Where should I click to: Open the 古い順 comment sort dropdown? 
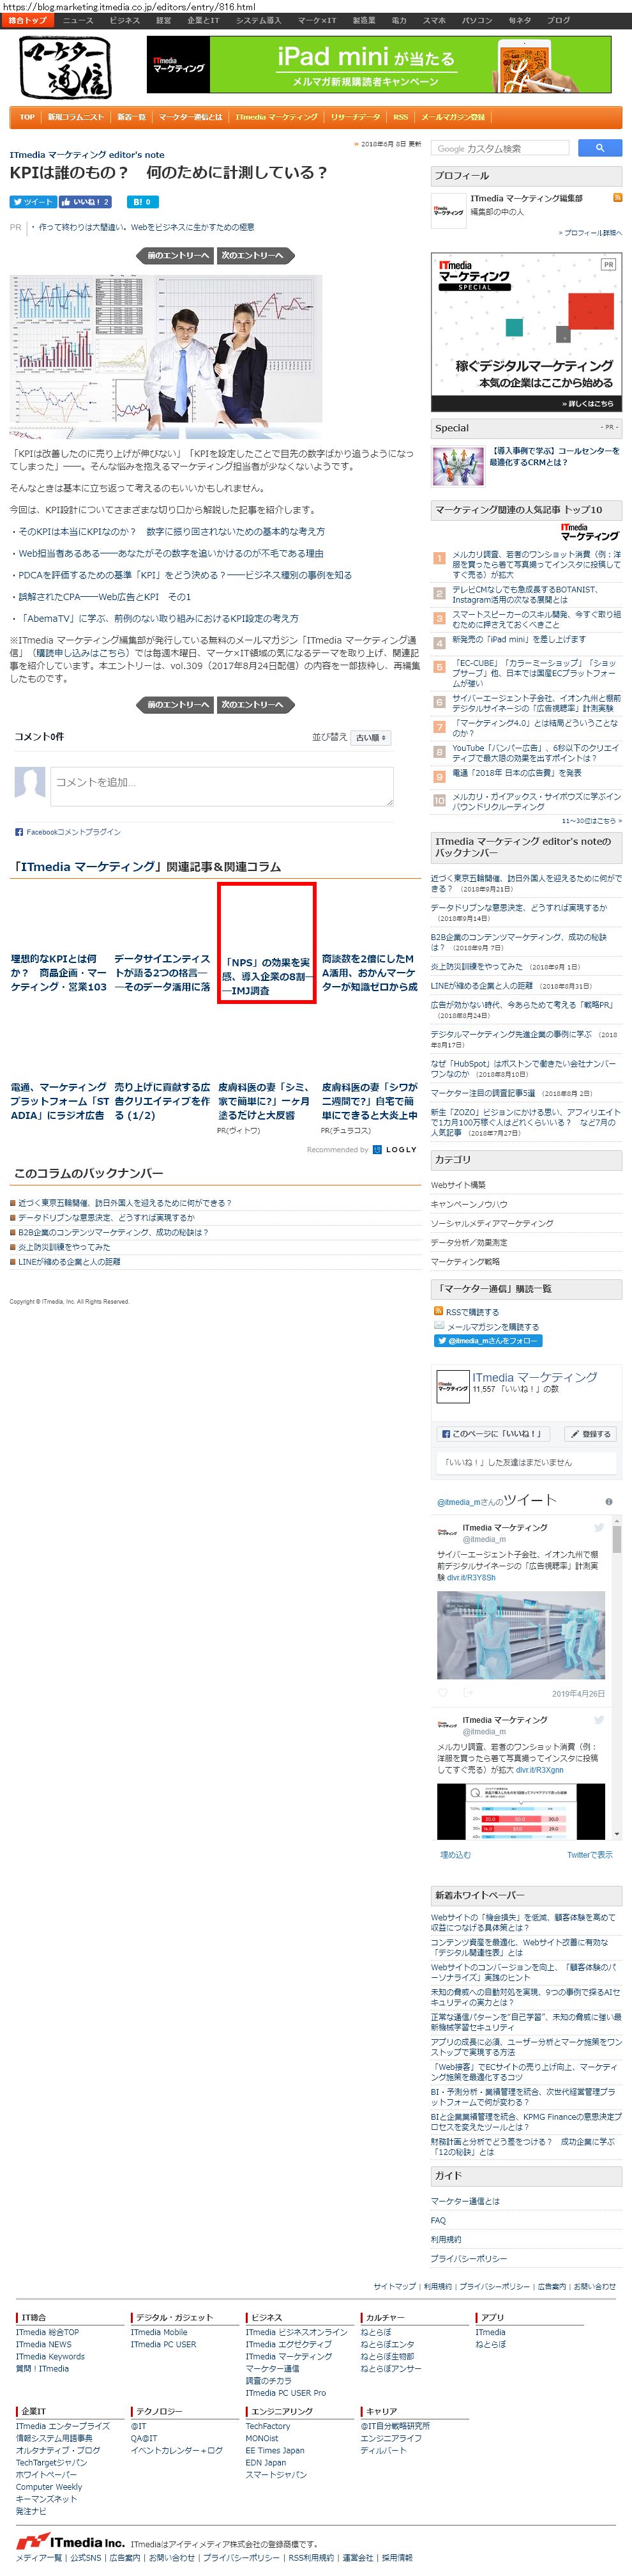click(x=372, y=738)
